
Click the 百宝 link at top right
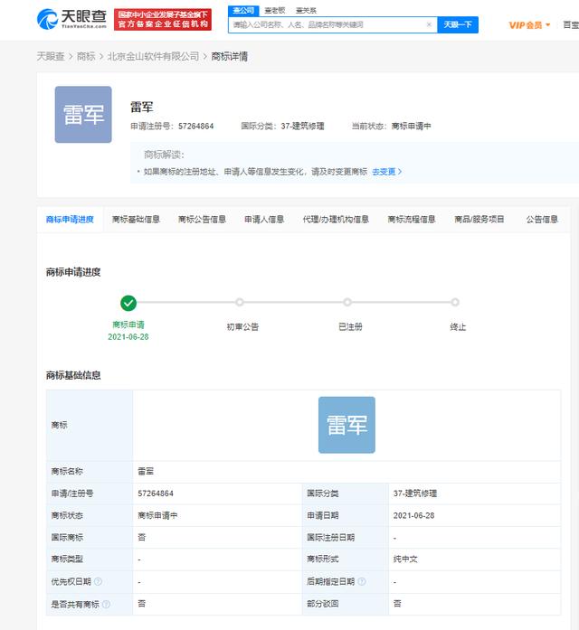pos(571,25)
